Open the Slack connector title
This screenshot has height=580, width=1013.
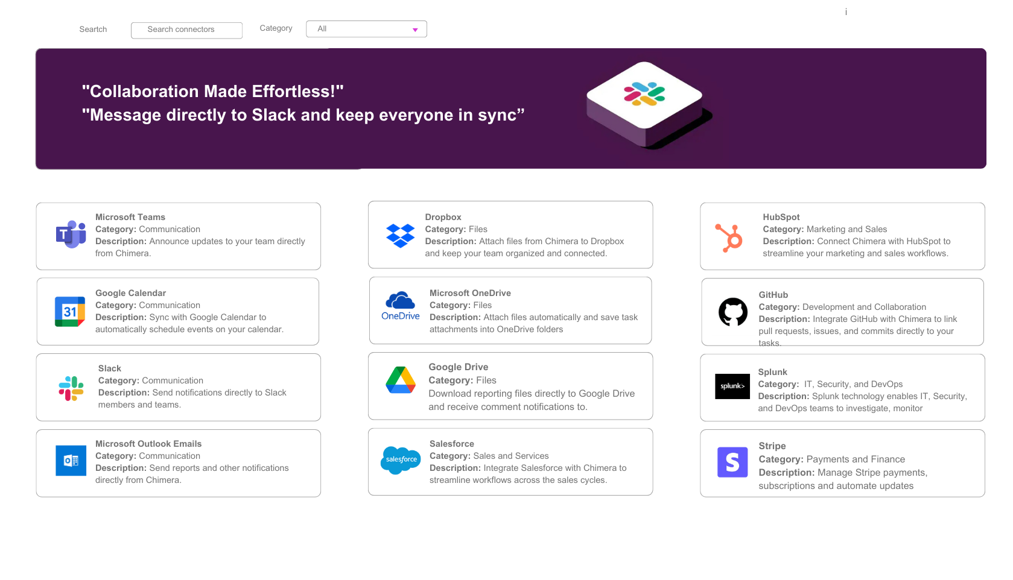110,368
